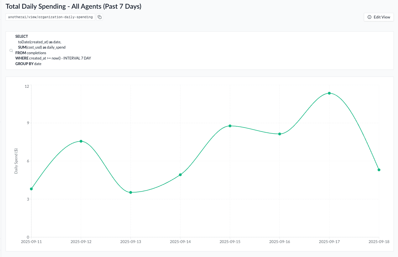Click the magnifier icon left of the SQL query

tap(11, 51)
